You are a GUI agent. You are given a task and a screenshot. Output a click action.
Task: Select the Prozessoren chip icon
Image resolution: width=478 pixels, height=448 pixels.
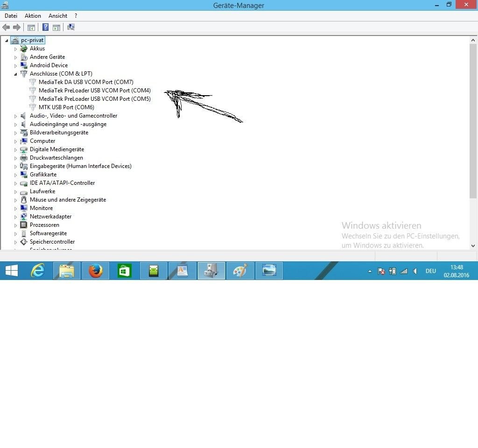[24, 225]
